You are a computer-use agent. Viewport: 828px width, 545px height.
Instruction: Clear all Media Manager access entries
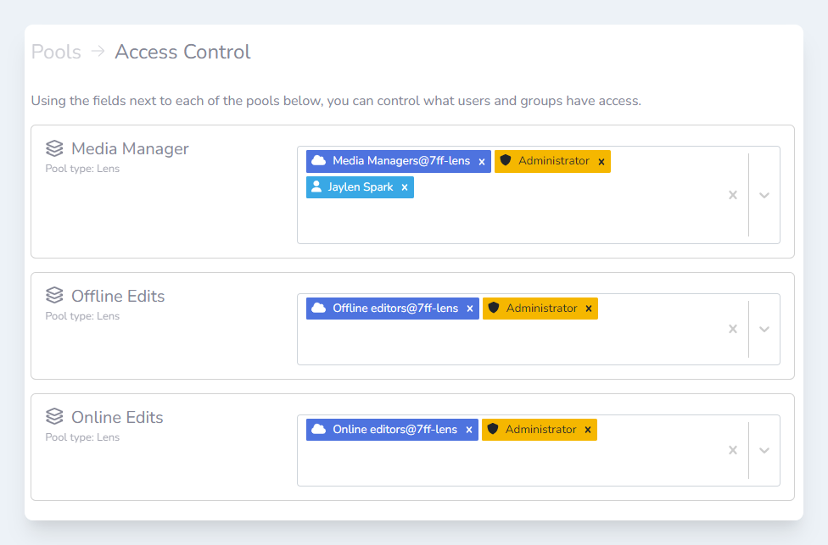[733, 195]
